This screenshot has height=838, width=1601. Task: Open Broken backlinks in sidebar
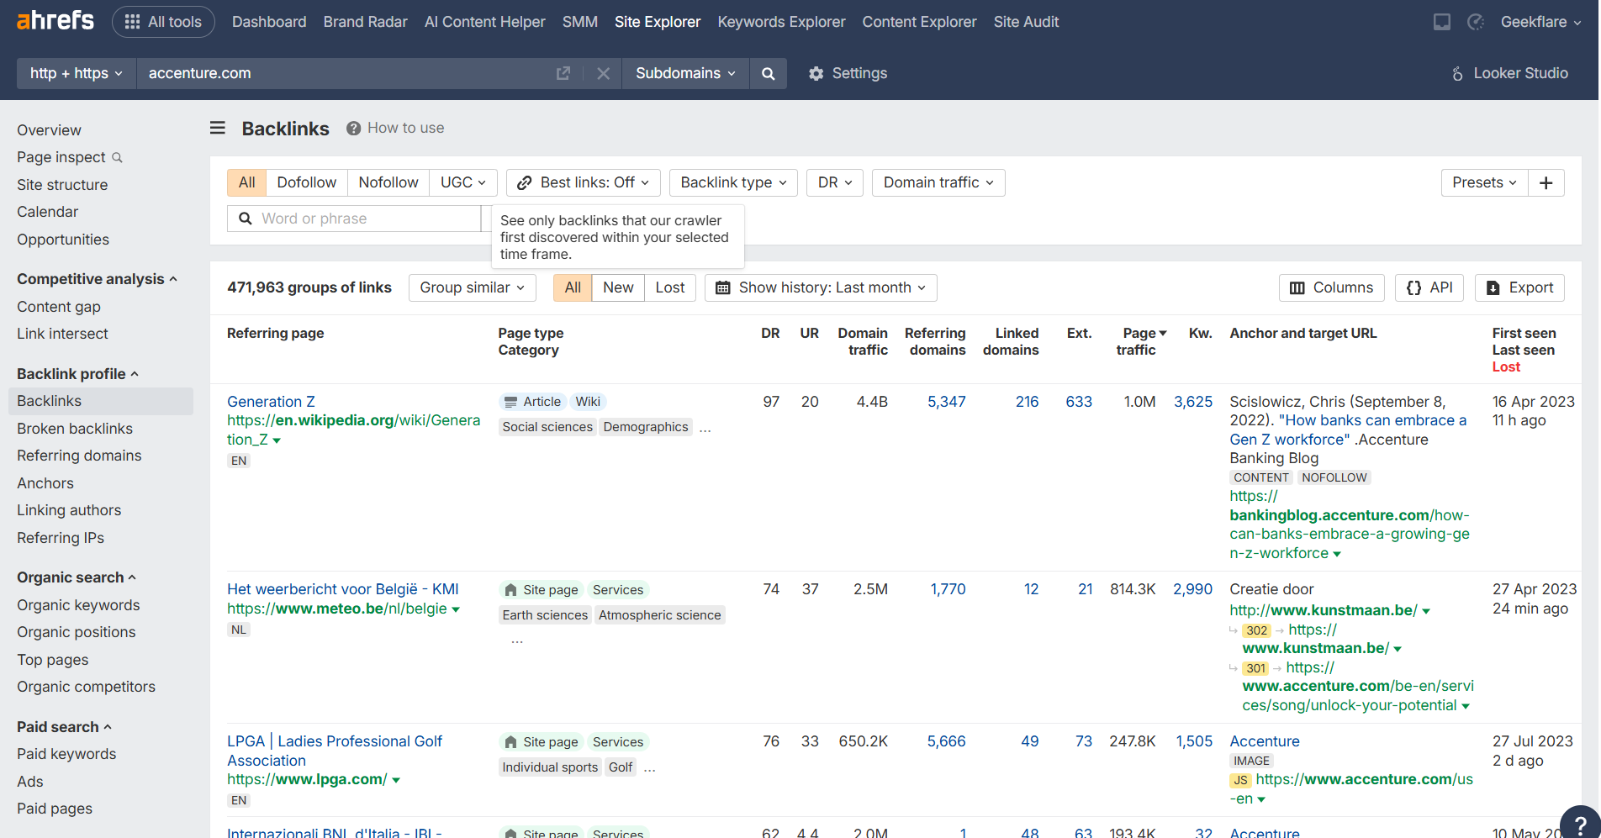point(75,429)
